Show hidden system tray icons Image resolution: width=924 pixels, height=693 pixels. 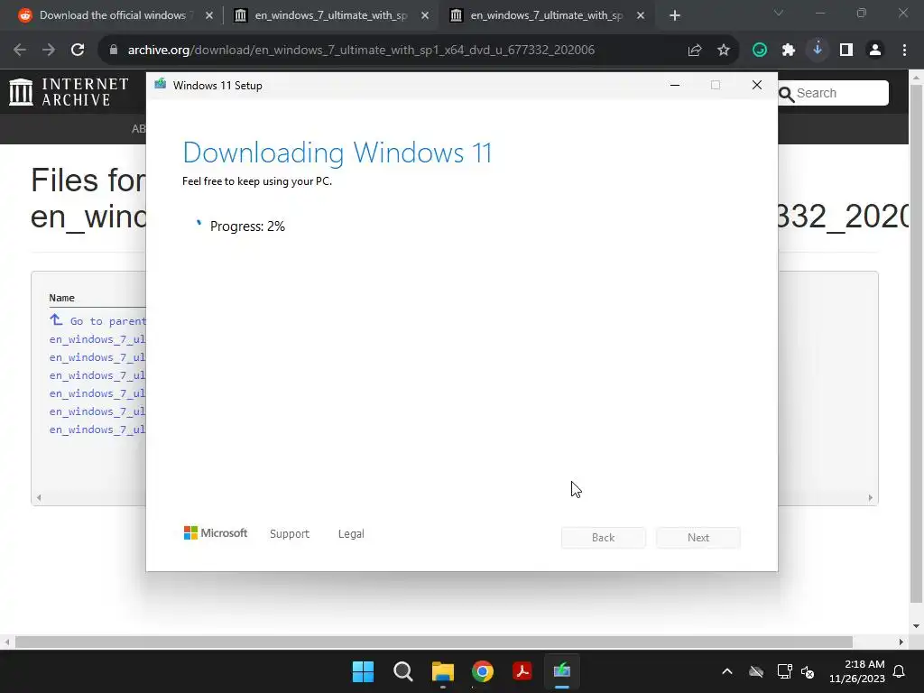point(727,671)
